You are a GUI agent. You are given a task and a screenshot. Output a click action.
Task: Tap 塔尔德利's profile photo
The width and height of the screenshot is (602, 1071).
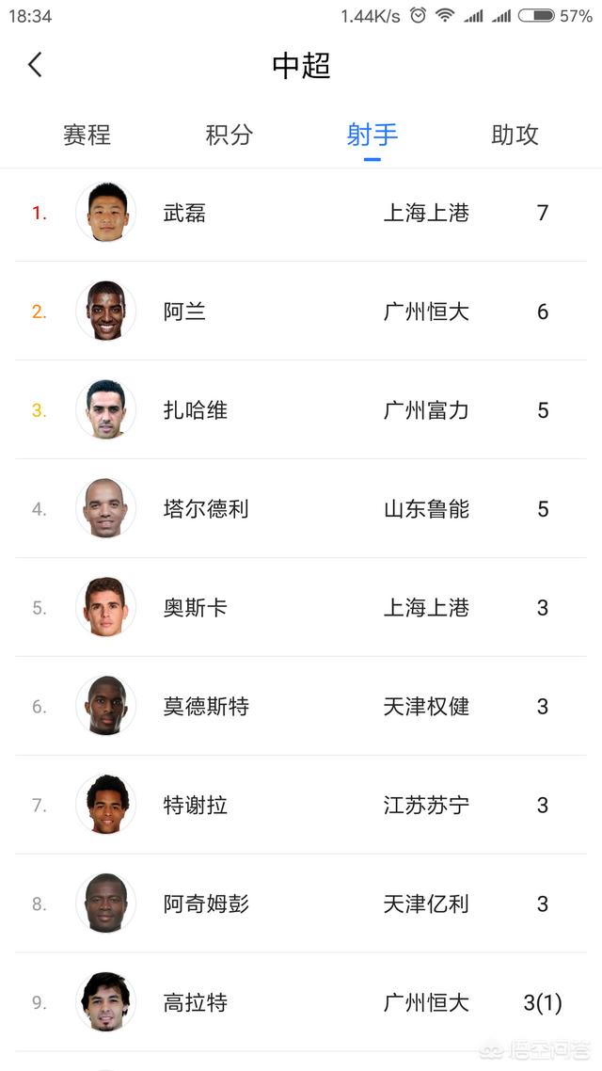tap(106, 509)
